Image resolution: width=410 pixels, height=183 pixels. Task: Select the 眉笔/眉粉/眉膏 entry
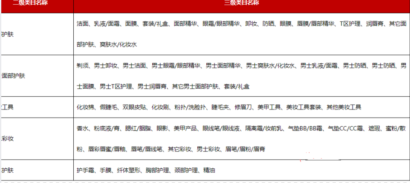pos(245,149)
